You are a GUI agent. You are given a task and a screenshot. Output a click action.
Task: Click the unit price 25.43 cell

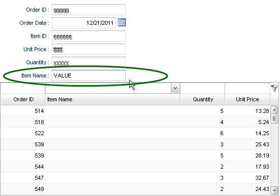[x=248, y=144]
